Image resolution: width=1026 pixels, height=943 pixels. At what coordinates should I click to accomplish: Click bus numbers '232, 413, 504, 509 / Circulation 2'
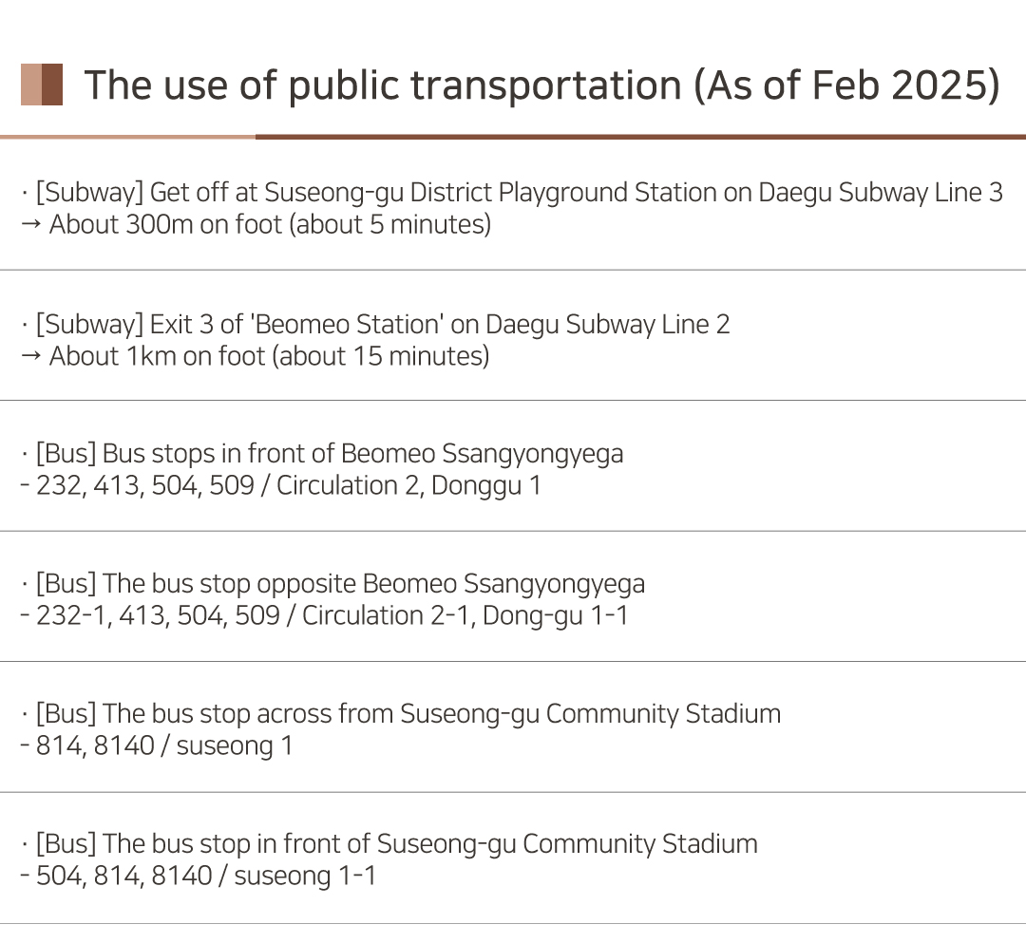click(228, 486)
